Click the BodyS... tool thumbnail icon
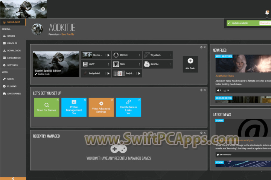Image resolution: width=271 pixels, height=180 pixels. 119,73
